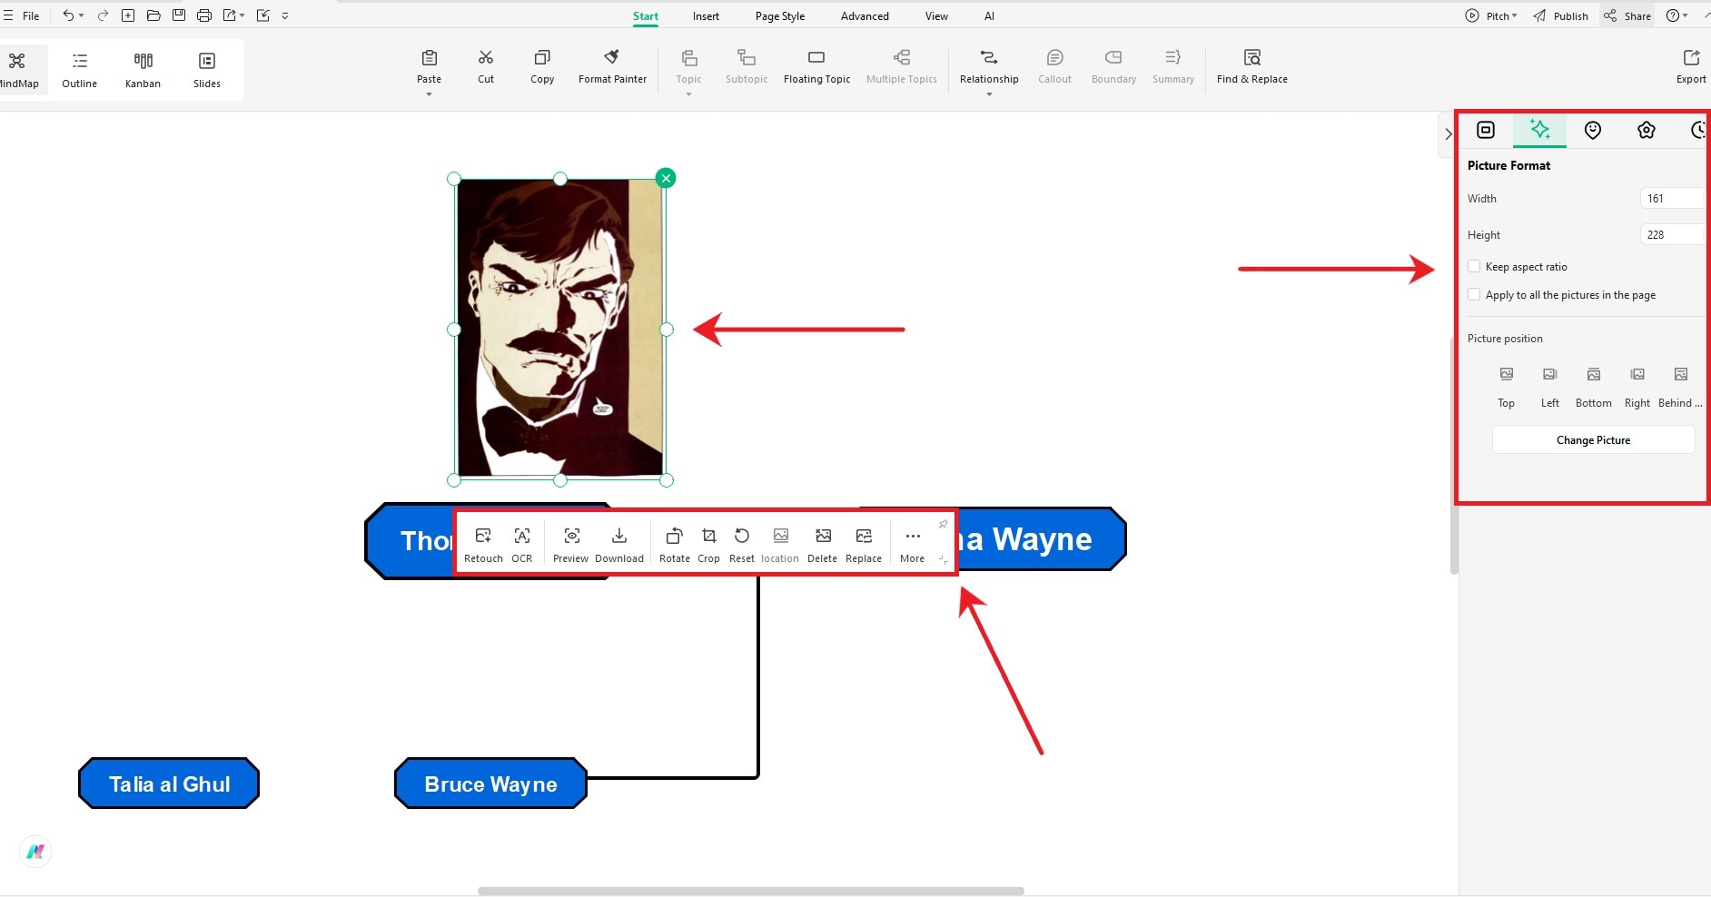Replace the selected picture

864,546
